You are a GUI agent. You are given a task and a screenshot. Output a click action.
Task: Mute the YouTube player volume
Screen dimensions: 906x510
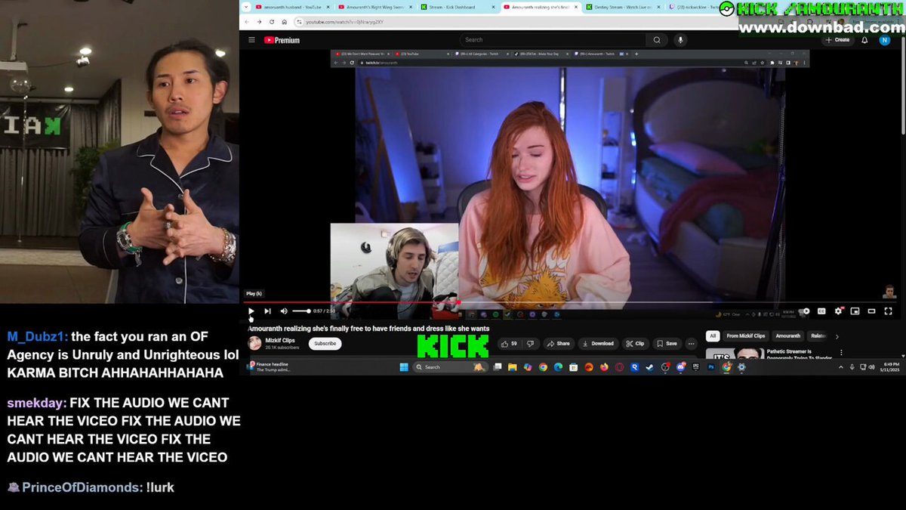[x=284, y=311]
